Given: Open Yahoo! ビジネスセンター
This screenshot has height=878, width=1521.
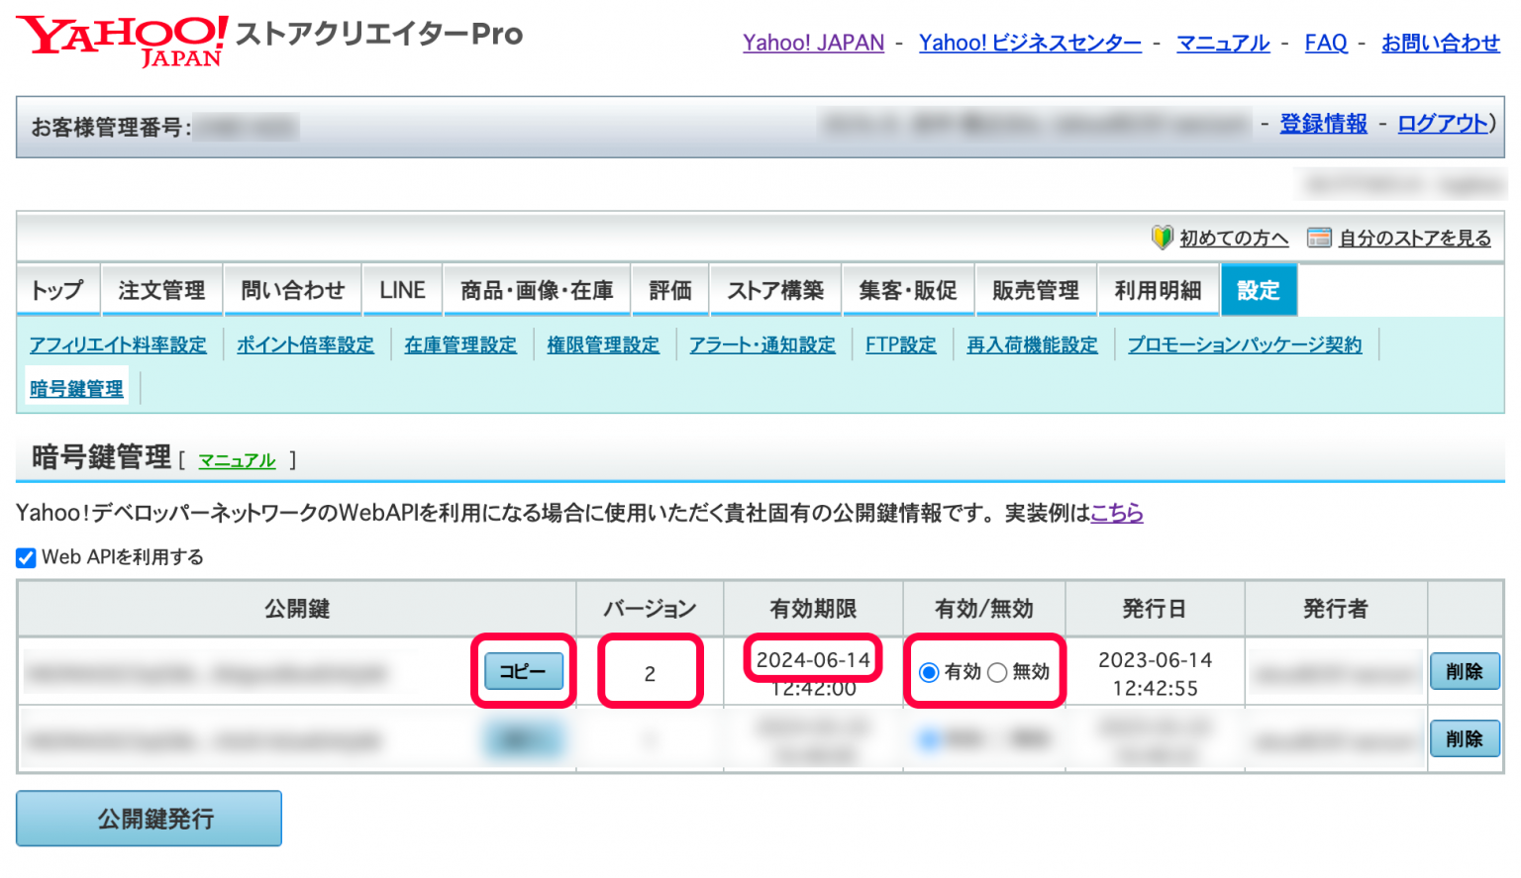Looking at the screenshot, I should click(1030, 43).
